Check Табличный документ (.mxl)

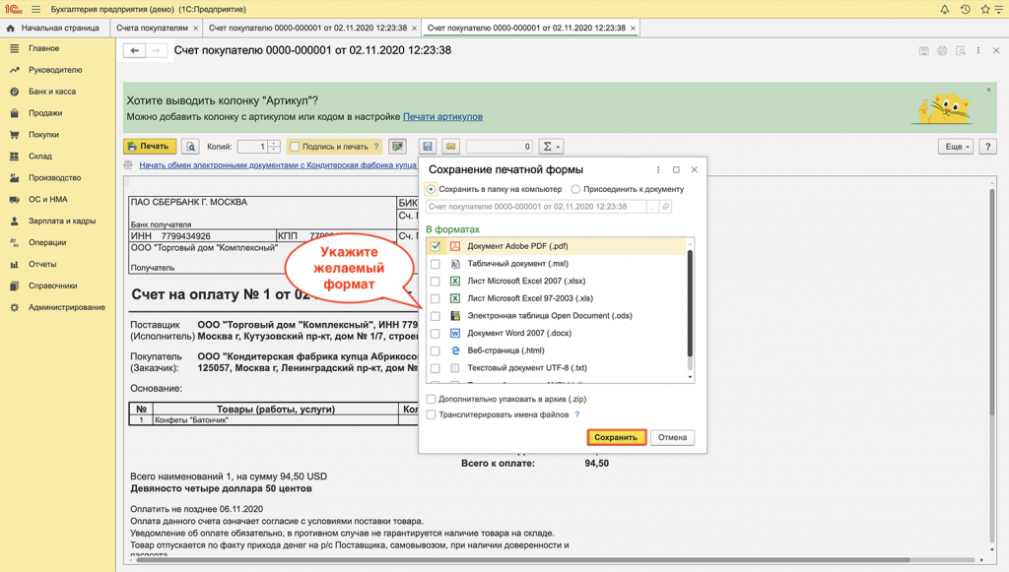(x=436, y=264)
